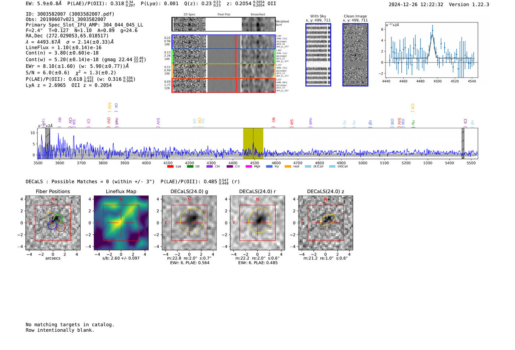
Task: Click the yellow ellipse in DECaLS z image
Action: tap(327, 220)
